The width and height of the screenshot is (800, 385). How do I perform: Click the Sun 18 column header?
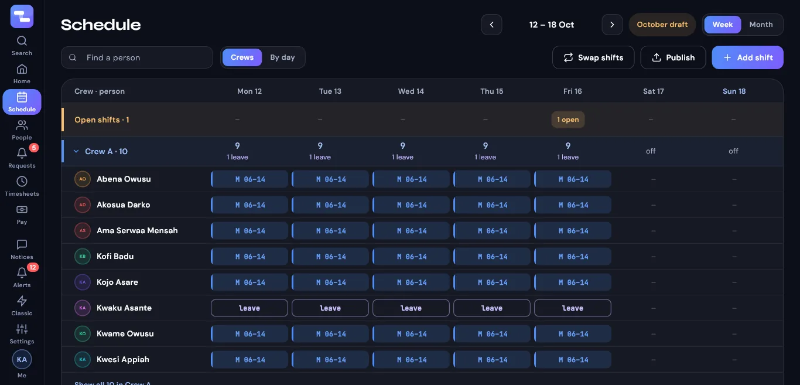(734, 91)
